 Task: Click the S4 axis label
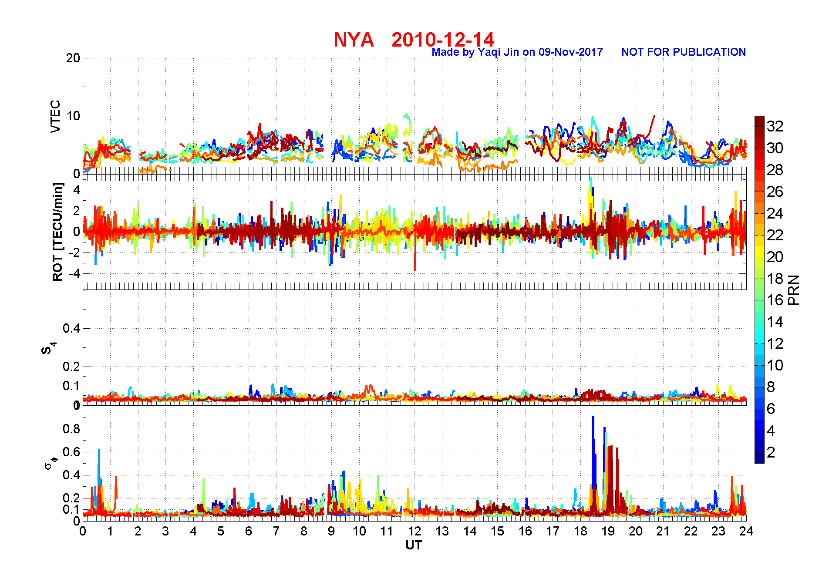point(49,348)
